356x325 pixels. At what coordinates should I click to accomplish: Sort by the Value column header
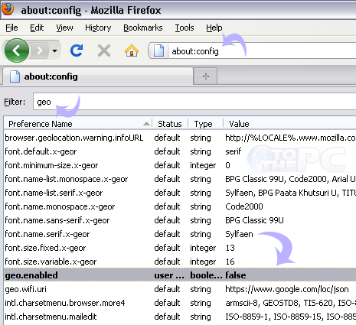tap(289, 124)
